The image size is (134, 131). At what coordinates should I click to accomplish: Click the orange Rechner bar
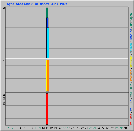(x=48, y=75)
